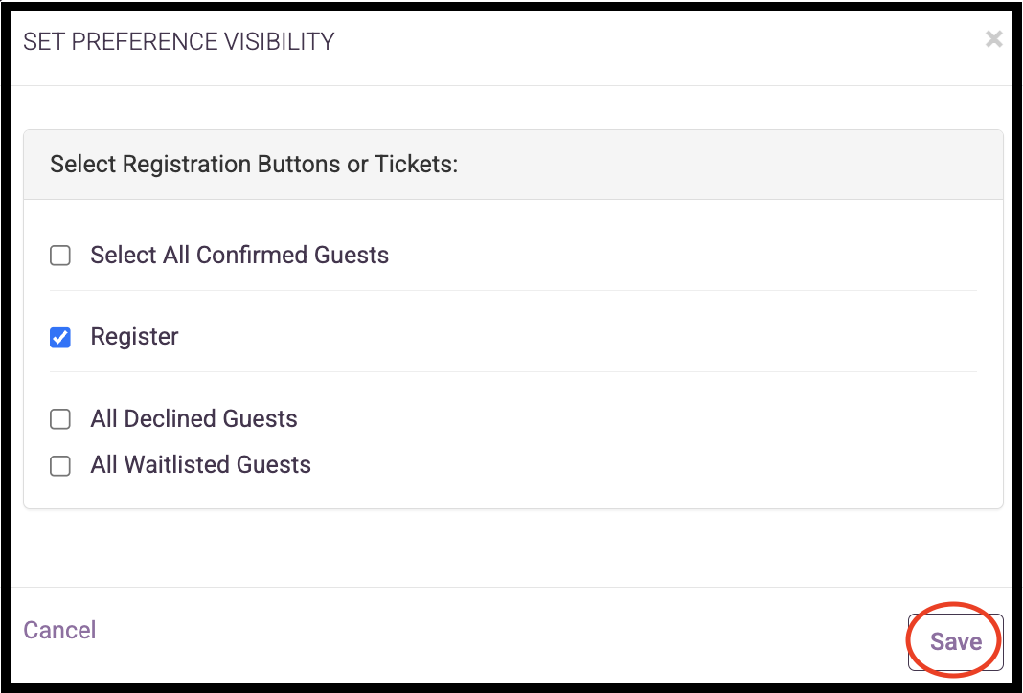Check the Select All Confirmed Guests checkbox
Viewport: 1023px width, 693px height.
[x=60, y=255]
